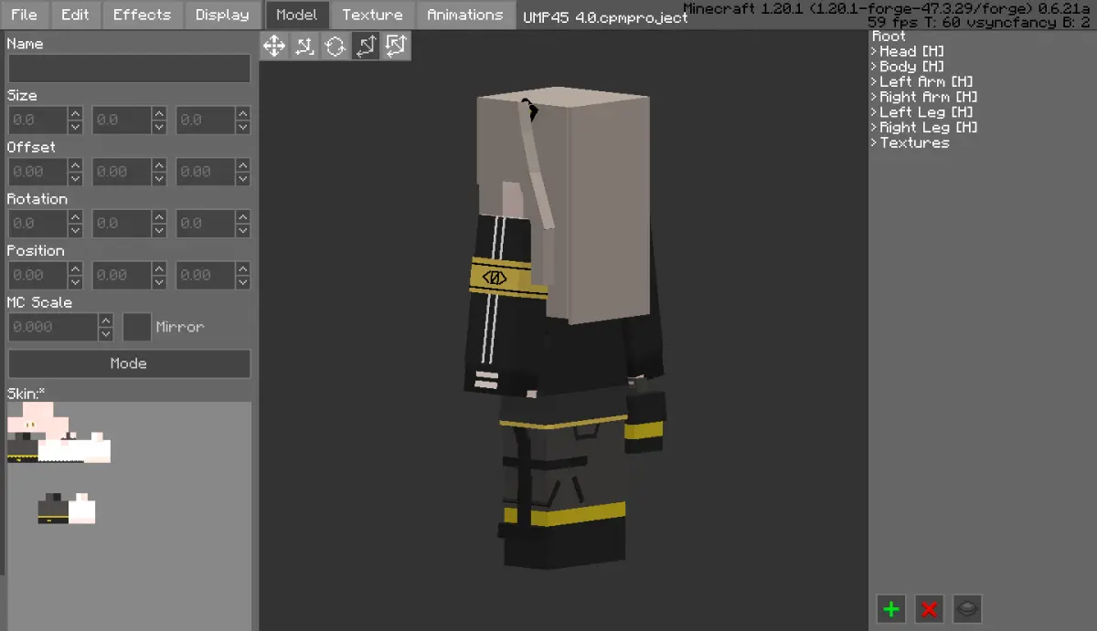This screenshot has width=1097, height=631.
Task: Click the MC Scale value field
Action: 53,327
